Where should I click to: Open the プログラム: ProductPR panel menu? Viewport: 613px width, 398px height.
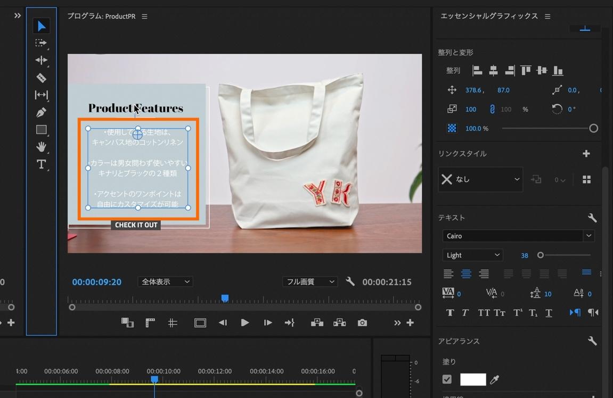[x=144, y=16]
